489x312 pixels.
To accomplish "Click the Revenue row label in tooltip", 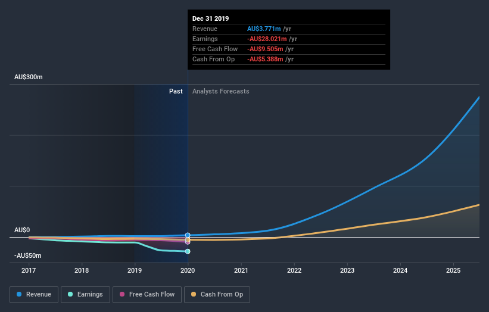I will (204, 29).
